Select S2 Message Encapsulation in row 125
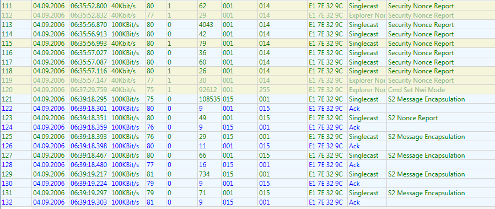Image resolution: width=495 pixels, height=209 pixels. click(x=427, y=137)
